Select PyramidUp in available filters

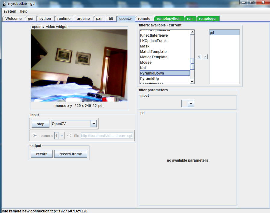click(x=165, y=79)
